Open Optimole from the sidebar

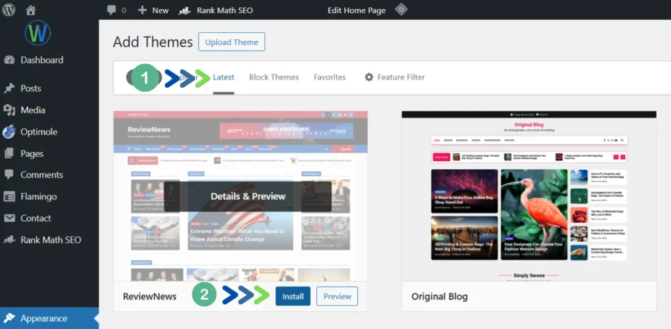pos(39,132)
